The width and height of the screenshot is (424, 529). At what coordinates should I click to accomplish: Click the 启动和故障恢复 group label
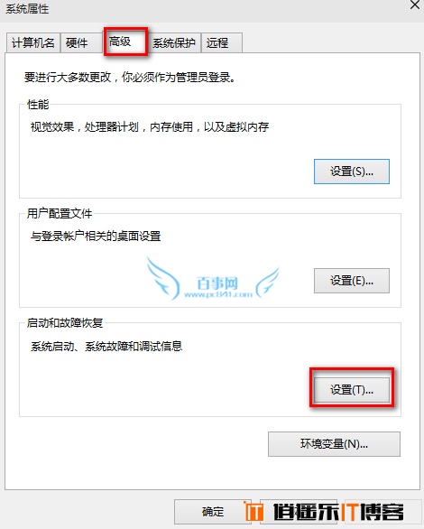coord(65,323)
